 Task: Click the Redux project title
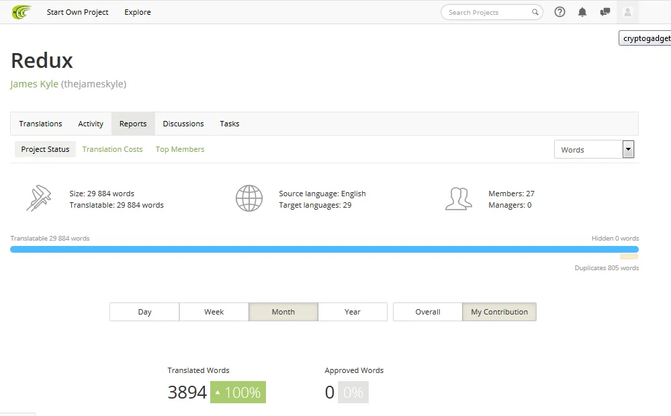pos(42,60)
